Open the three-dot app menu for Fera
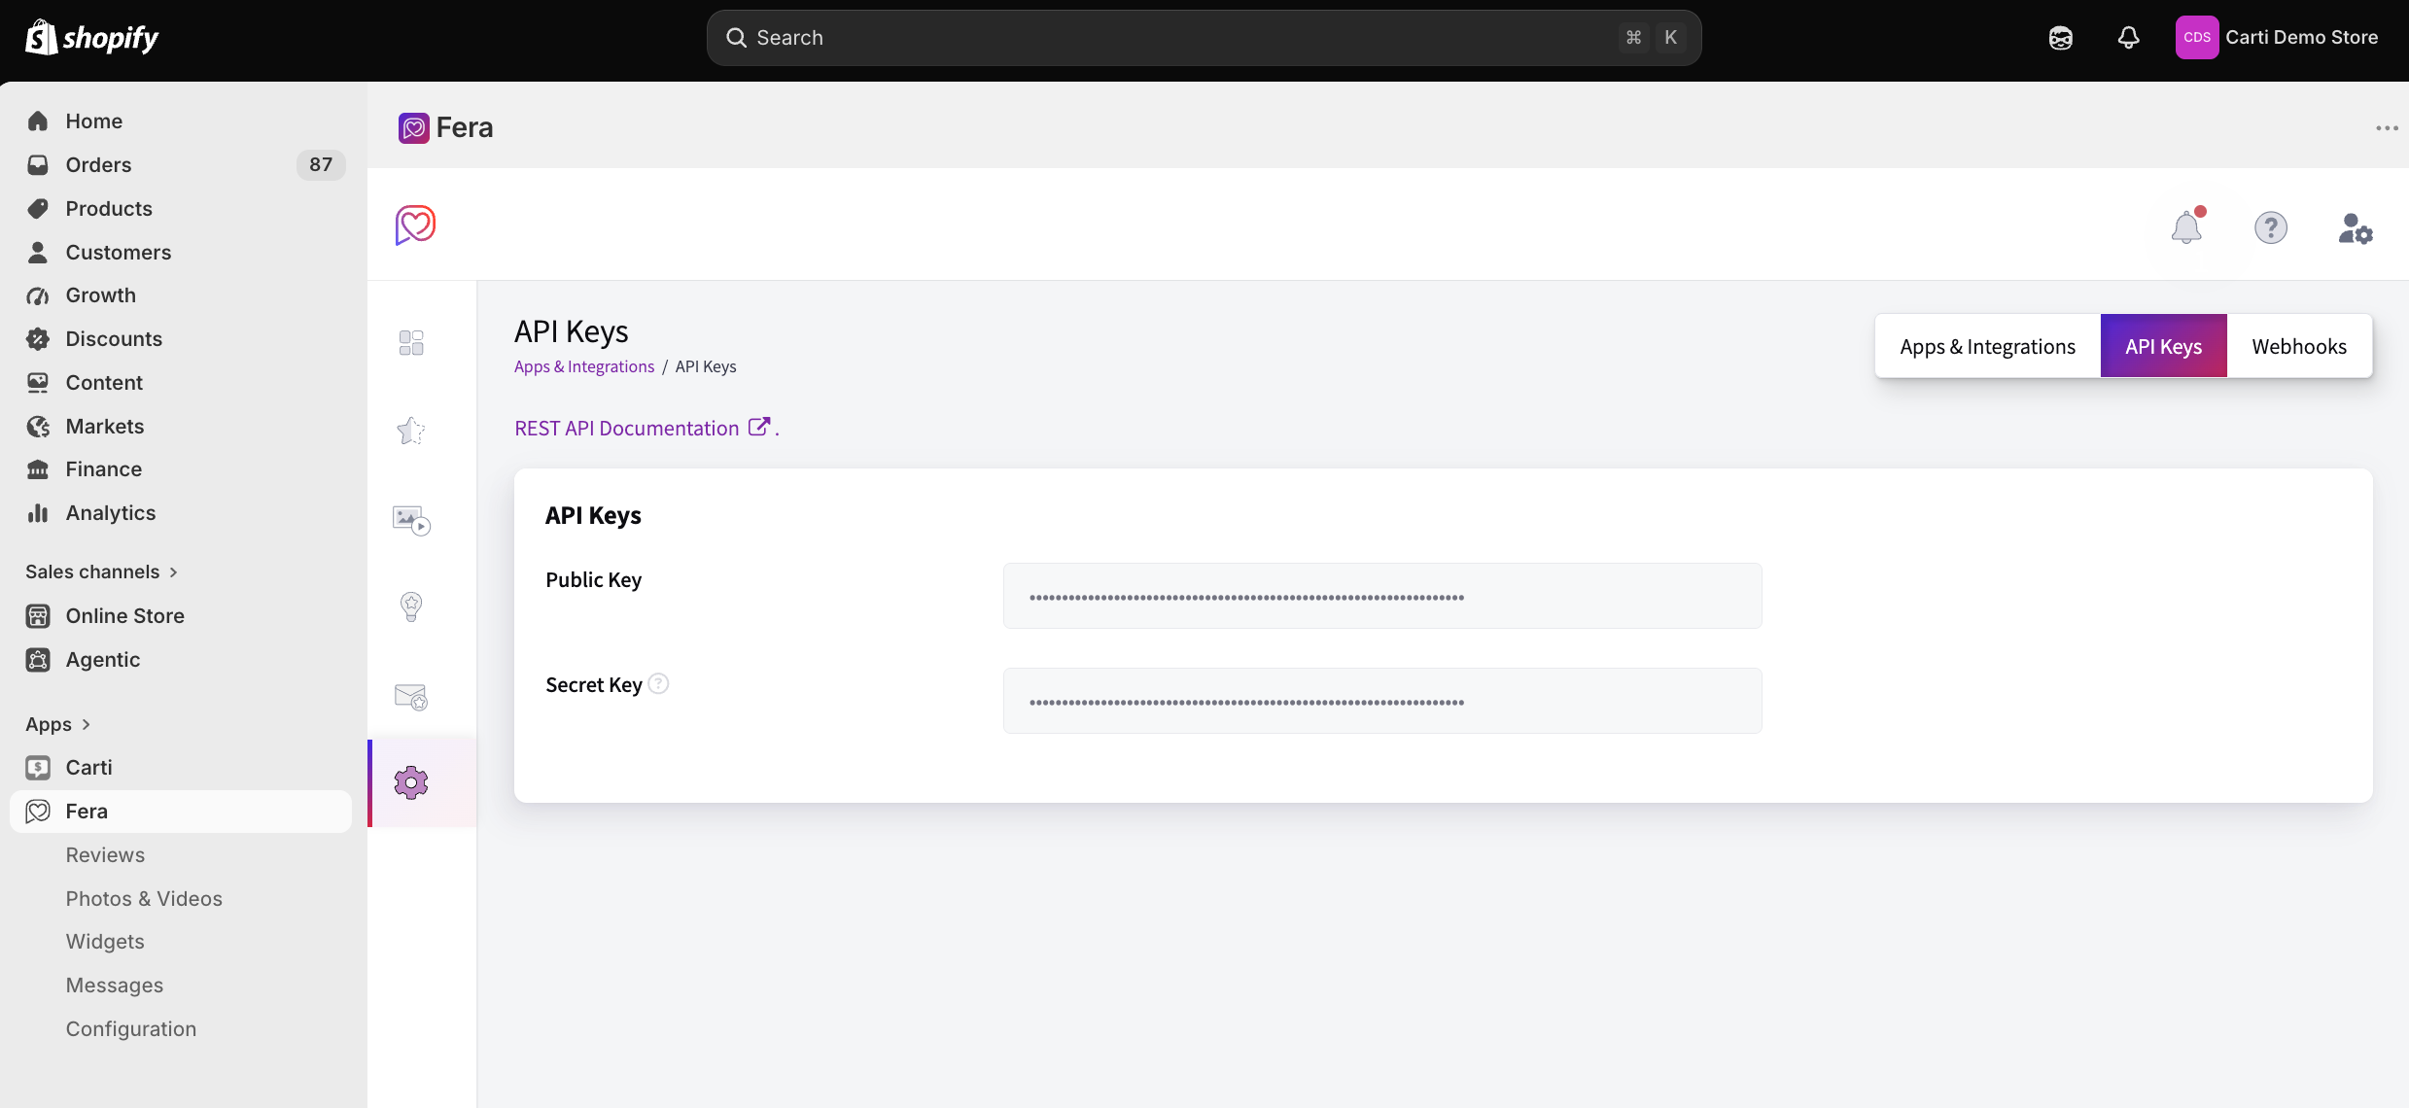 [x=2387, y=128]
